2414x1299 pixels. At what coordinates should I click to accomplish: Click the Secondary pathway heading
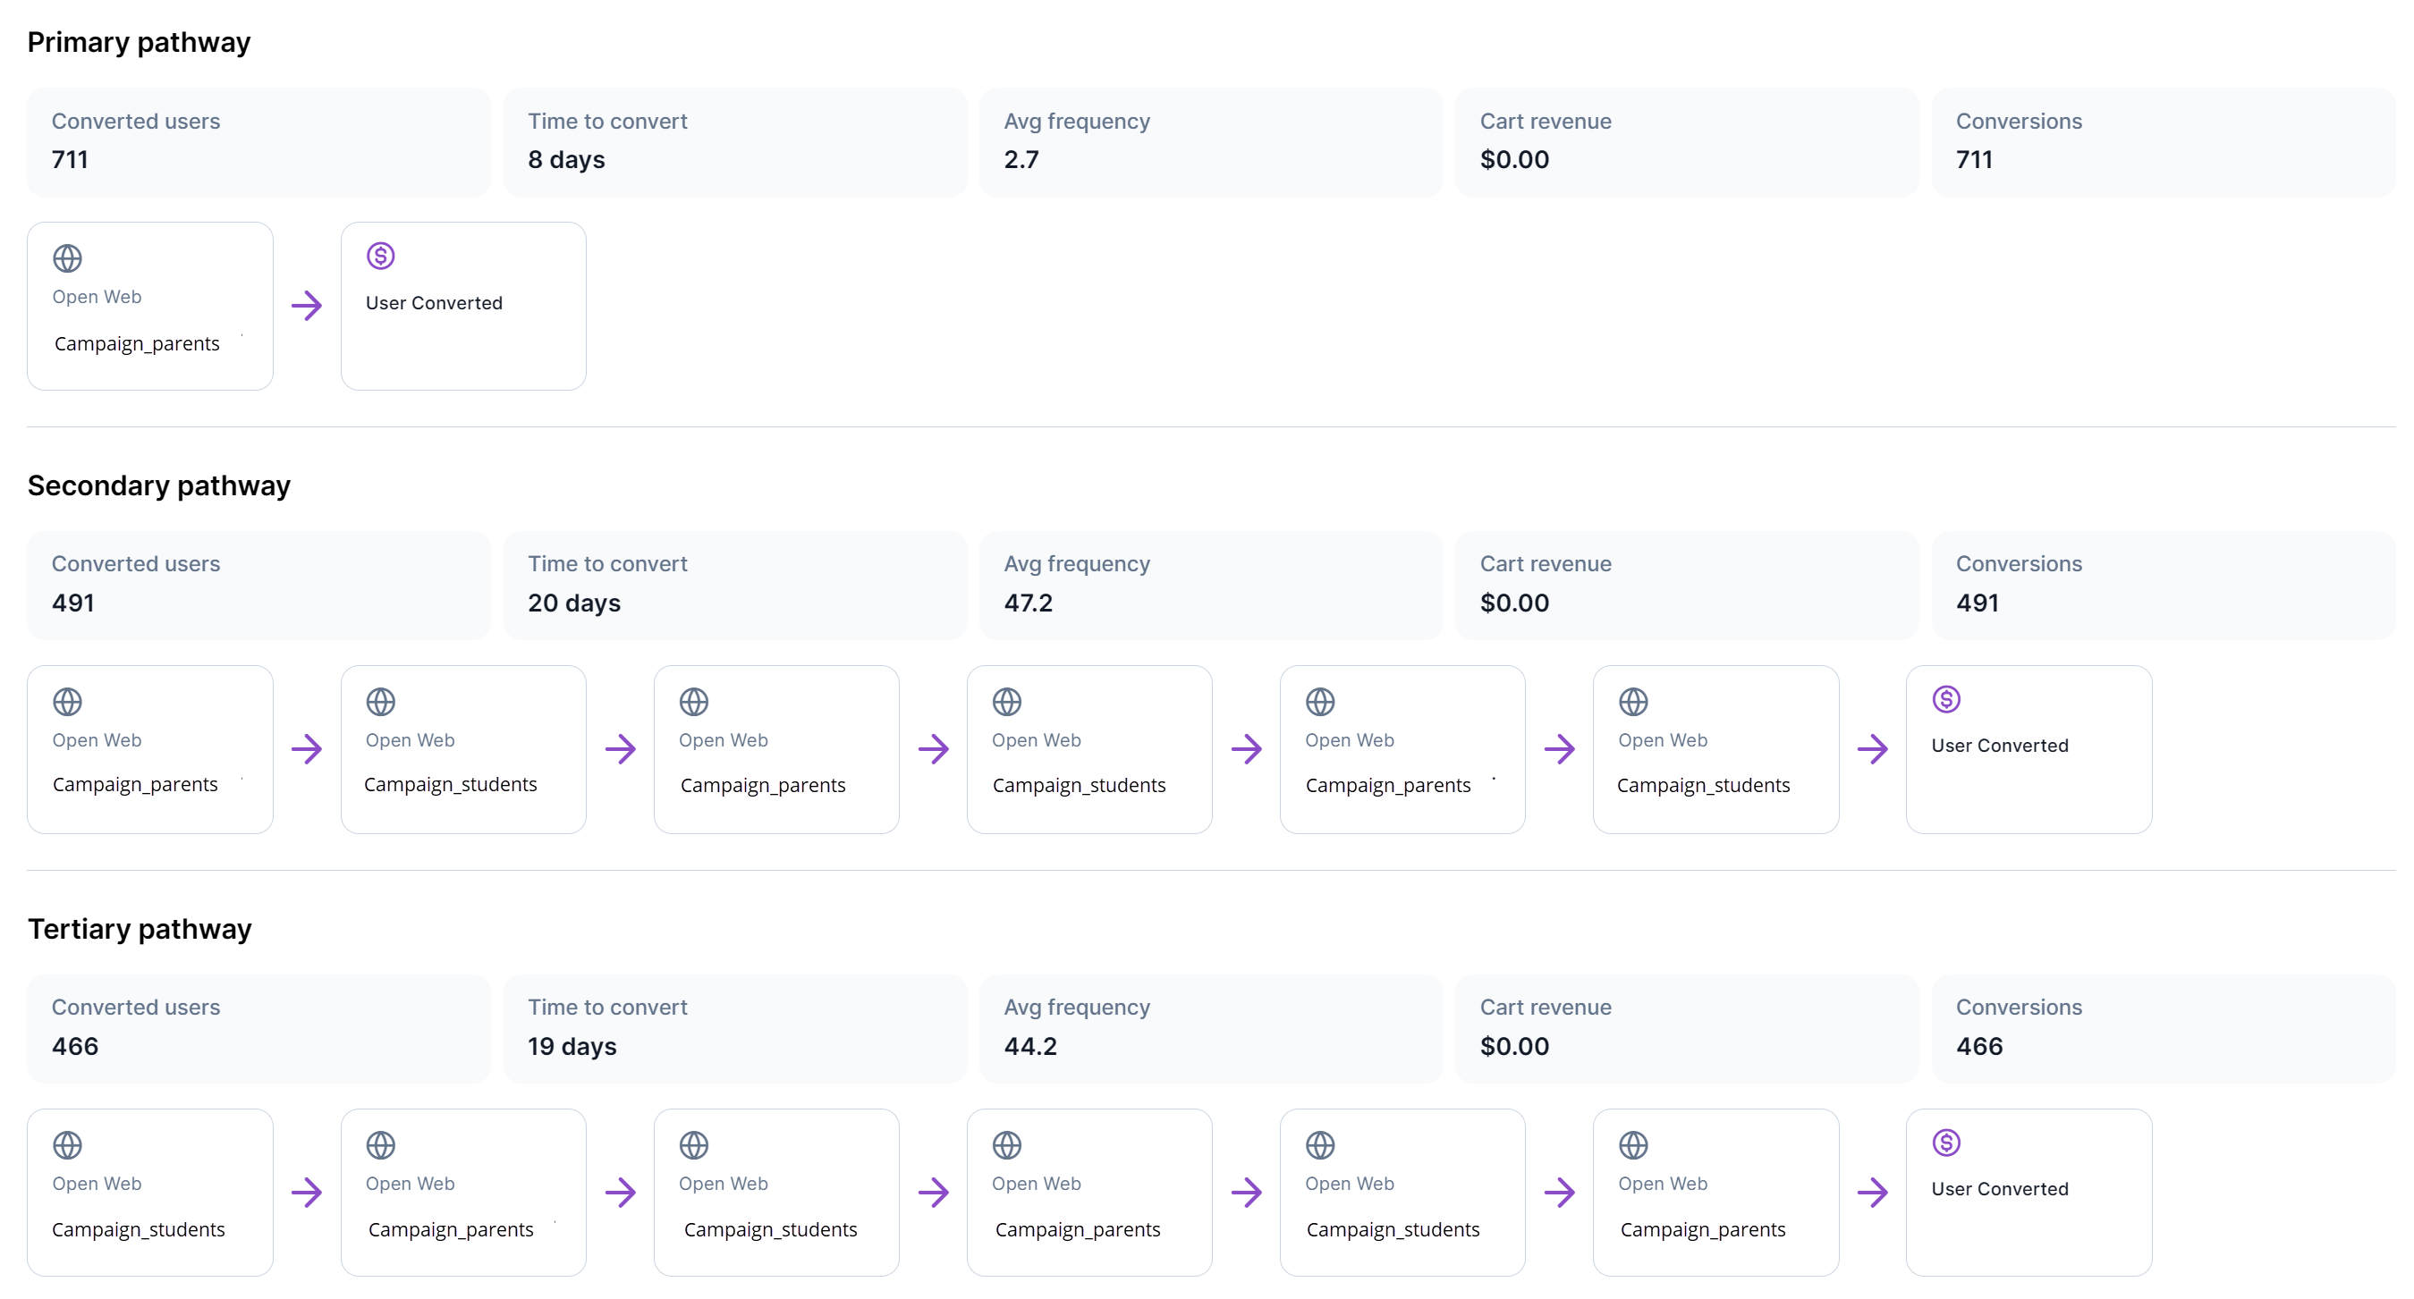158,485
